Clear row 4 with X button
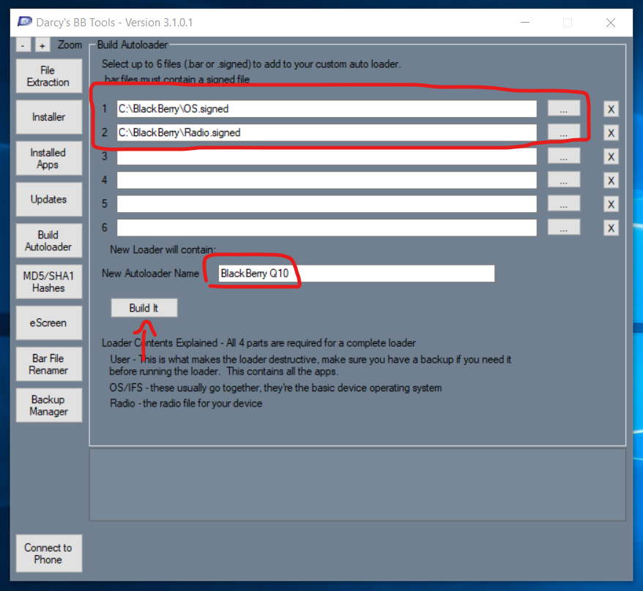The height and width of the screenshot is (591, 643). 611,181
